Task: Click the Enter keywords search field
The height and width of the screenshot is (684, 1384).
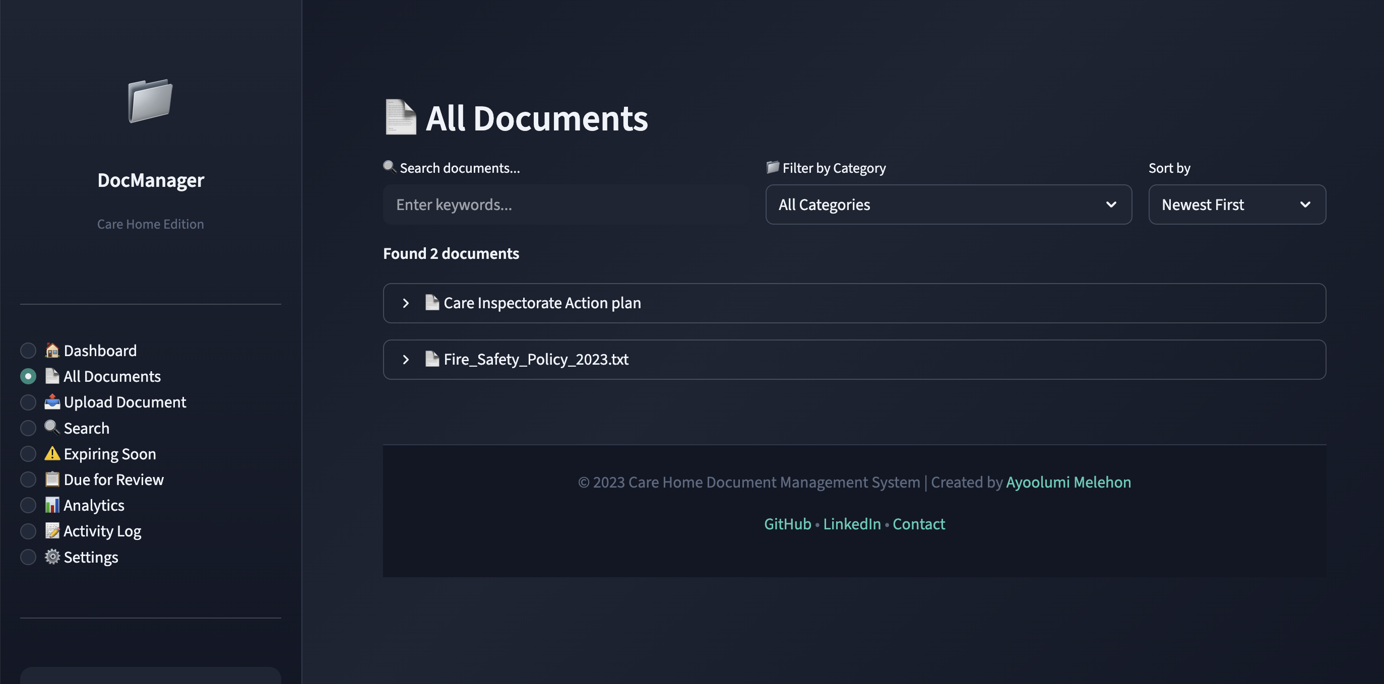Action: [x=565, y=204]
